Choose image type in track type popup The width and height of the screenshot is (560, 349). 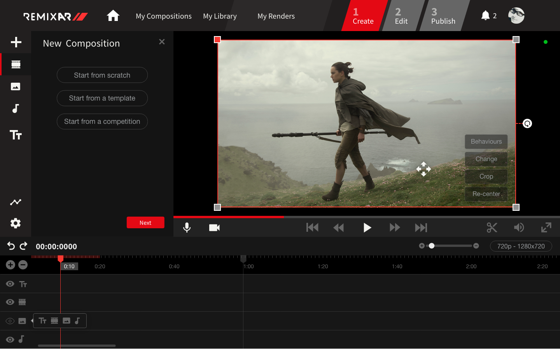pos(66,321)
